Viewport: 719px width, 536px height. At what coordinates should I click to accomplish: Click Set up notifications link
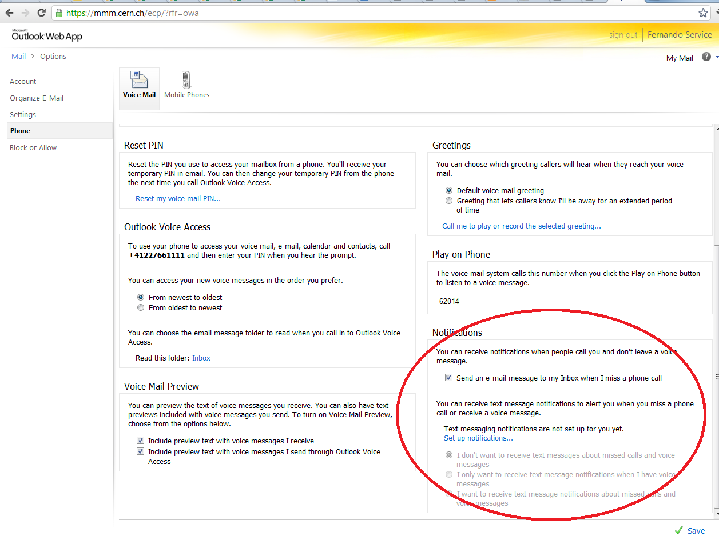point(478,438)
